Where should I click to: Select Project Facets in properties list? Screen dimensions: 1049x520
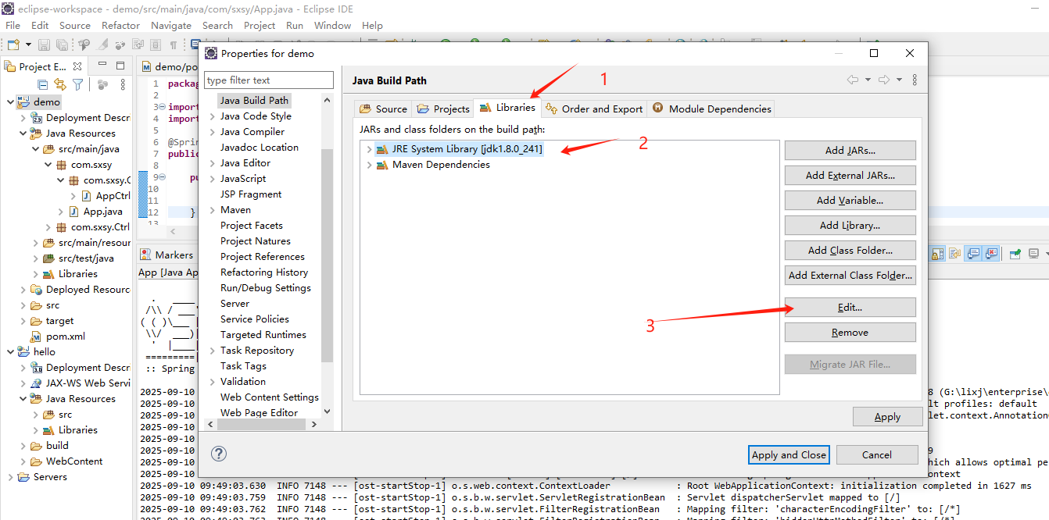pyautogui.click(x=252, y=225)
